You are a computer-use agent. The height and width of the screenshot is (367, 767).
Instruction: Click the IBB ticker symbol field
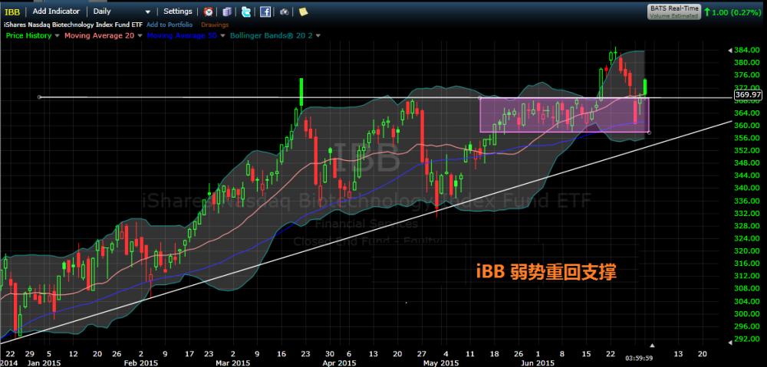click(x=13, y=11)
